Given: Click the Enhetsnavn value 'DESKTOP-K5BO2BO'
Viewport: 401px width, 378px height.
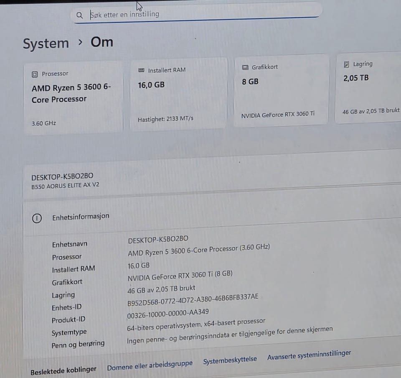Looking at the screenshot, I should click(158, 240).
